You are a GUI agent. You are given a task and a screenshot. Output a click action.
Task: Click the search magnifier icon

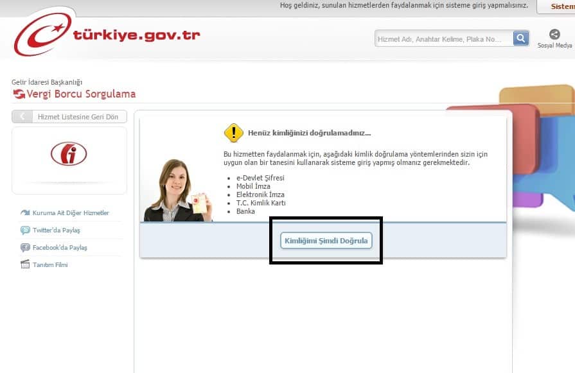[520, 38]
